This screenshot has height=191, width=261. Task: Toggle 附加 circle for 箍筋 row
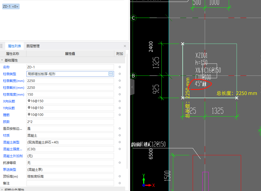tap(120, 115)
